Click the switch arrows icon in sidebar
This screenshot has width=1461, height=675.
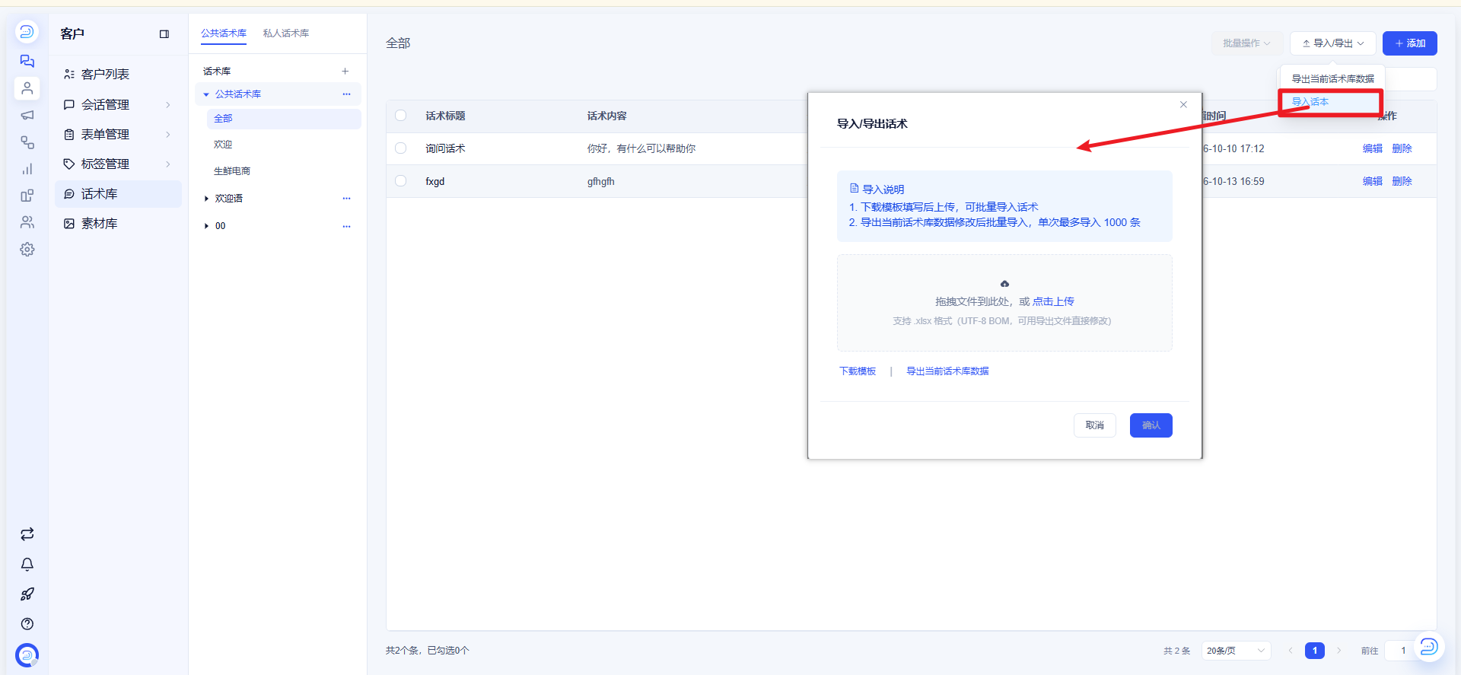(x=27, y=534)
